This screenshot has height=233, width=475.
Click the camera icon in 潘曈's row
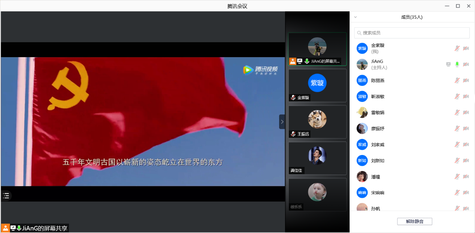coord(466,177)
